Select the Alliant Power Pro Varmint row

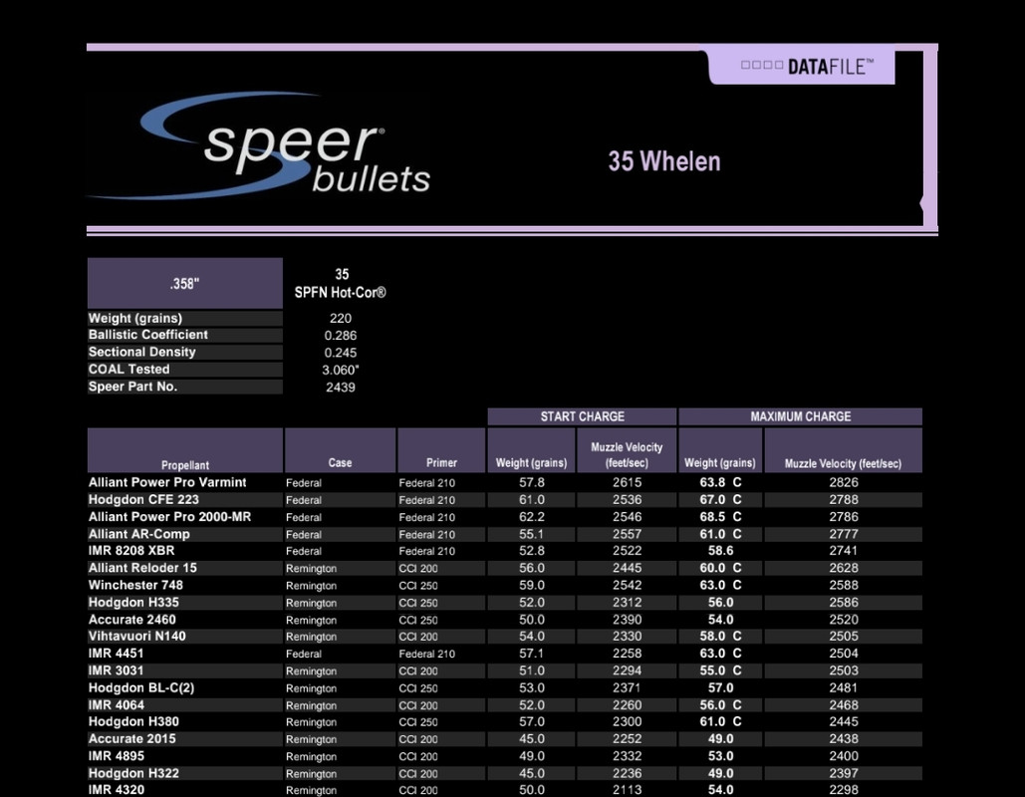click(505, 482)
